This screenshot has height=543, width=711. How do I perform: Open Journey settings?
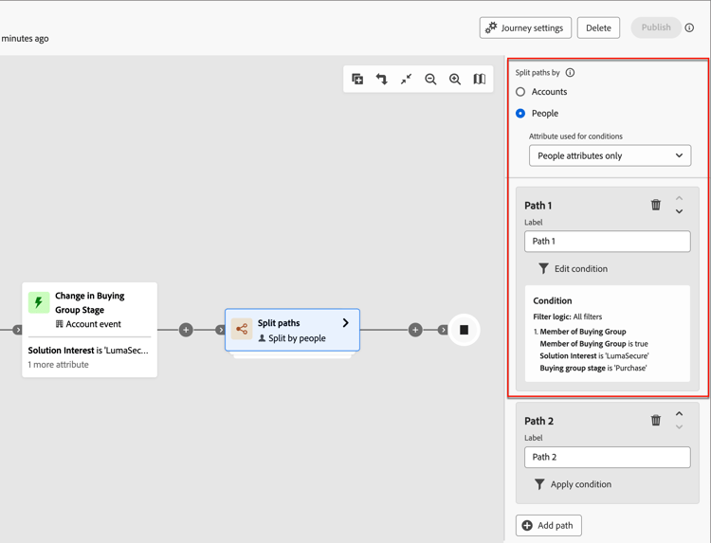pyautogui.click(x=525, y=27)
